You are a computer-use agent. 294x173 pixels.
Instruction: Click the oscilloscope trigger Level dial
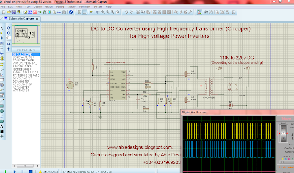(x=283, y=134)
